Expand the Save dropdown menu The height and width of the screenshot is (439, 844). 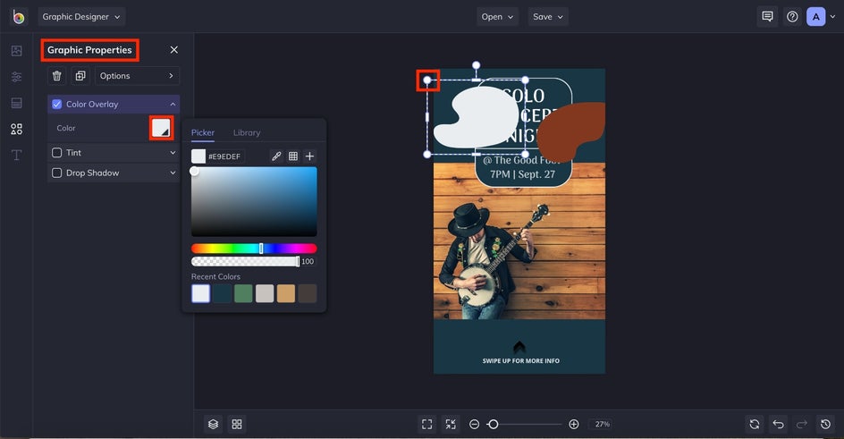point(549,17)
